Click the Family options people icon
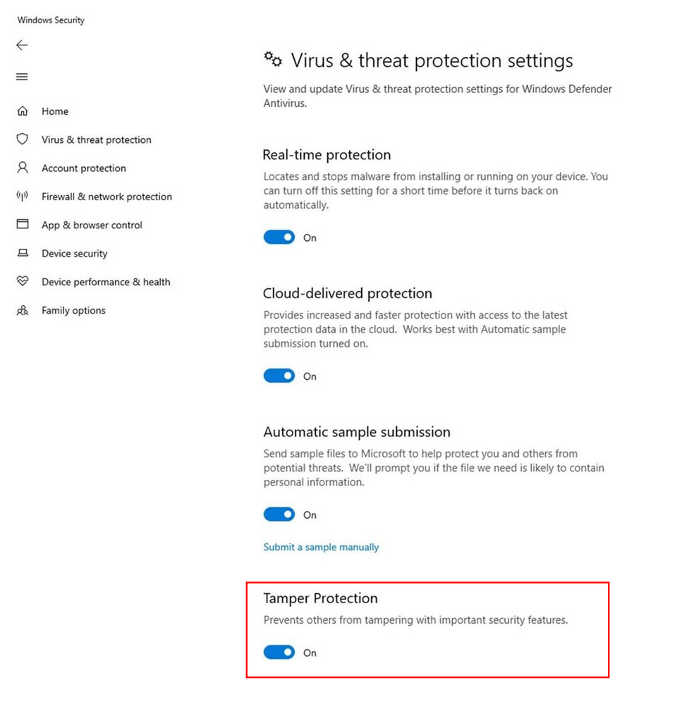 click(x=23, y=310)
